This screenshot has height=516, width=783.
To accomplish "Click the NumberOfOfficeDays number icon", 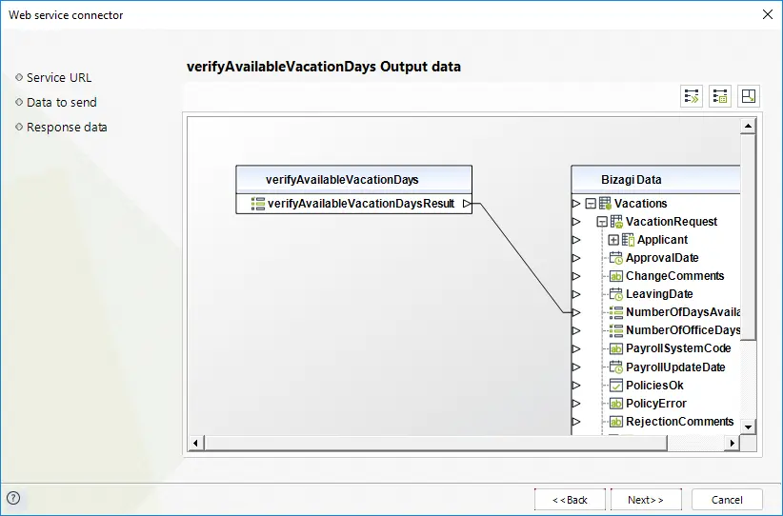I will tap(616, 330).
